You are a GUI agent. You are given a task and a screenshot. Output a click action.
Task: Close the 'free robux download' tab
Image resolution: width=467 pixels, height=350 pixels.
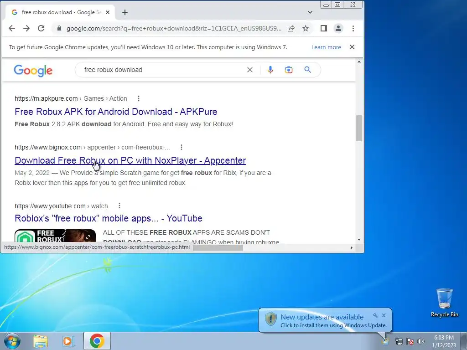[x=108, y=12]
